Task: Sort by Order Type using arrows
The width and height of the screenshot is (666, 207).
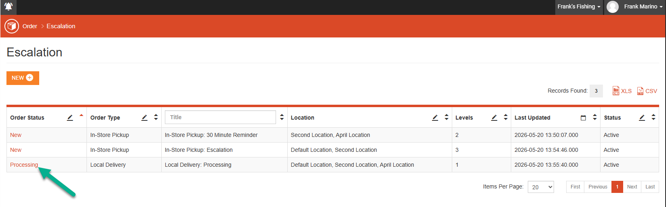Action: (x=156, y=117)
